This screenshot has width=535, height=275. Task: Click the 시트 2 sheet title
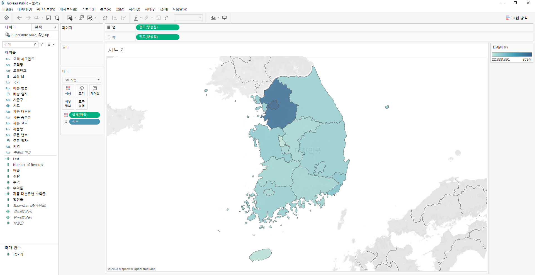tap(116, 50)
